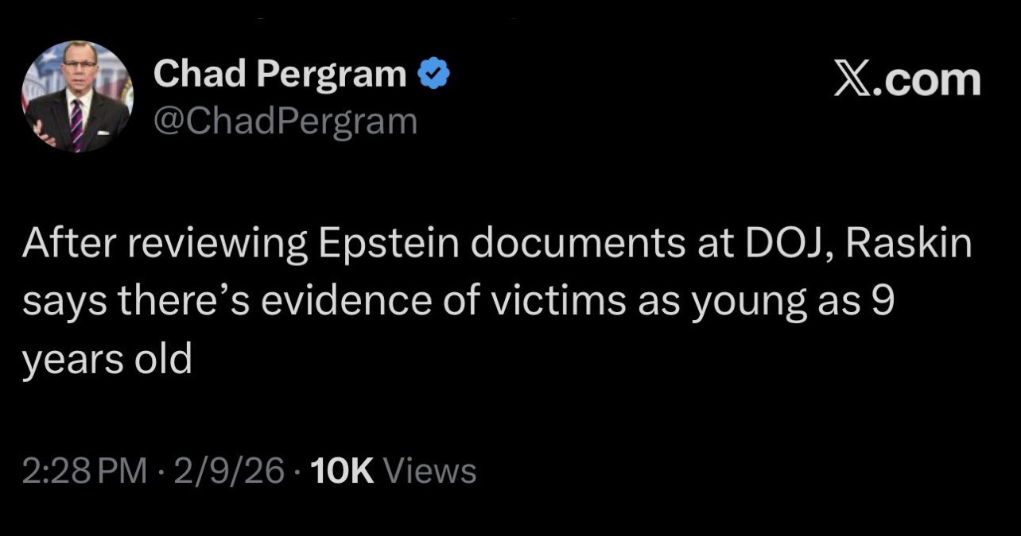Open the @ChadPergram handle link
1021x536 pixels.
pos(284,121)
